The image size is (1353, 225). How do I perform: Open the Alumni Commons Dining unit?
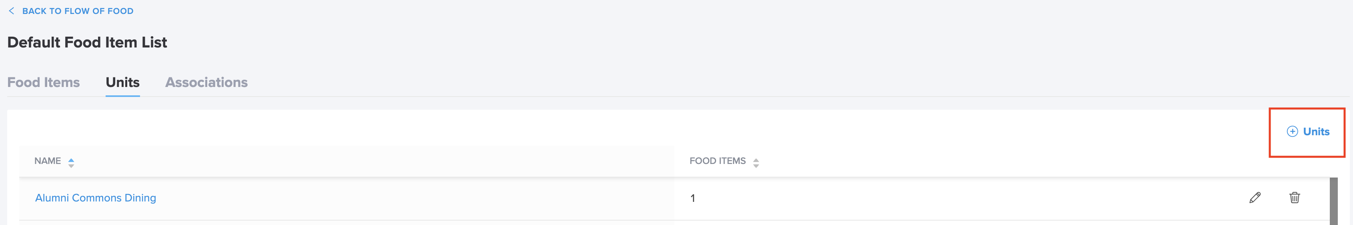point(96,198)
